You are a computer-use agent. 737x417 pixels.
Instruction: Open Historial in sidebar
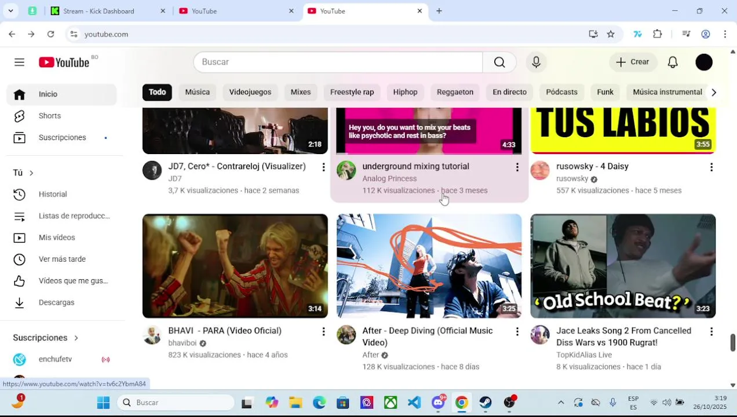pos(61,194)
